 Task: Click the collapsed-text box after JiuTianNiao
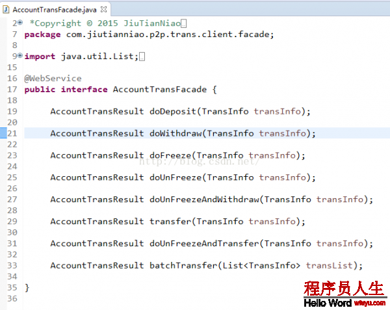[183, 23]
